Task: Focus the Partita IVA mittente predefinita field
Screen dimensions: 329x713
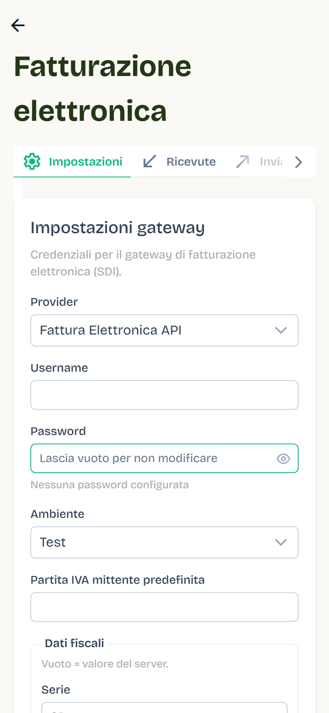Action: 164,607
